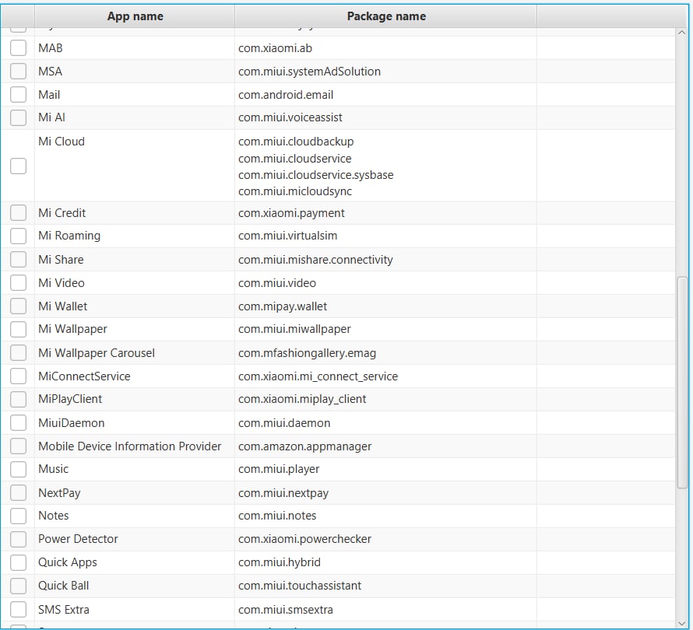693x630 pixels.
Task: Select "com.miui.miwallpaper" package text
Action: [x=294, y=329]
